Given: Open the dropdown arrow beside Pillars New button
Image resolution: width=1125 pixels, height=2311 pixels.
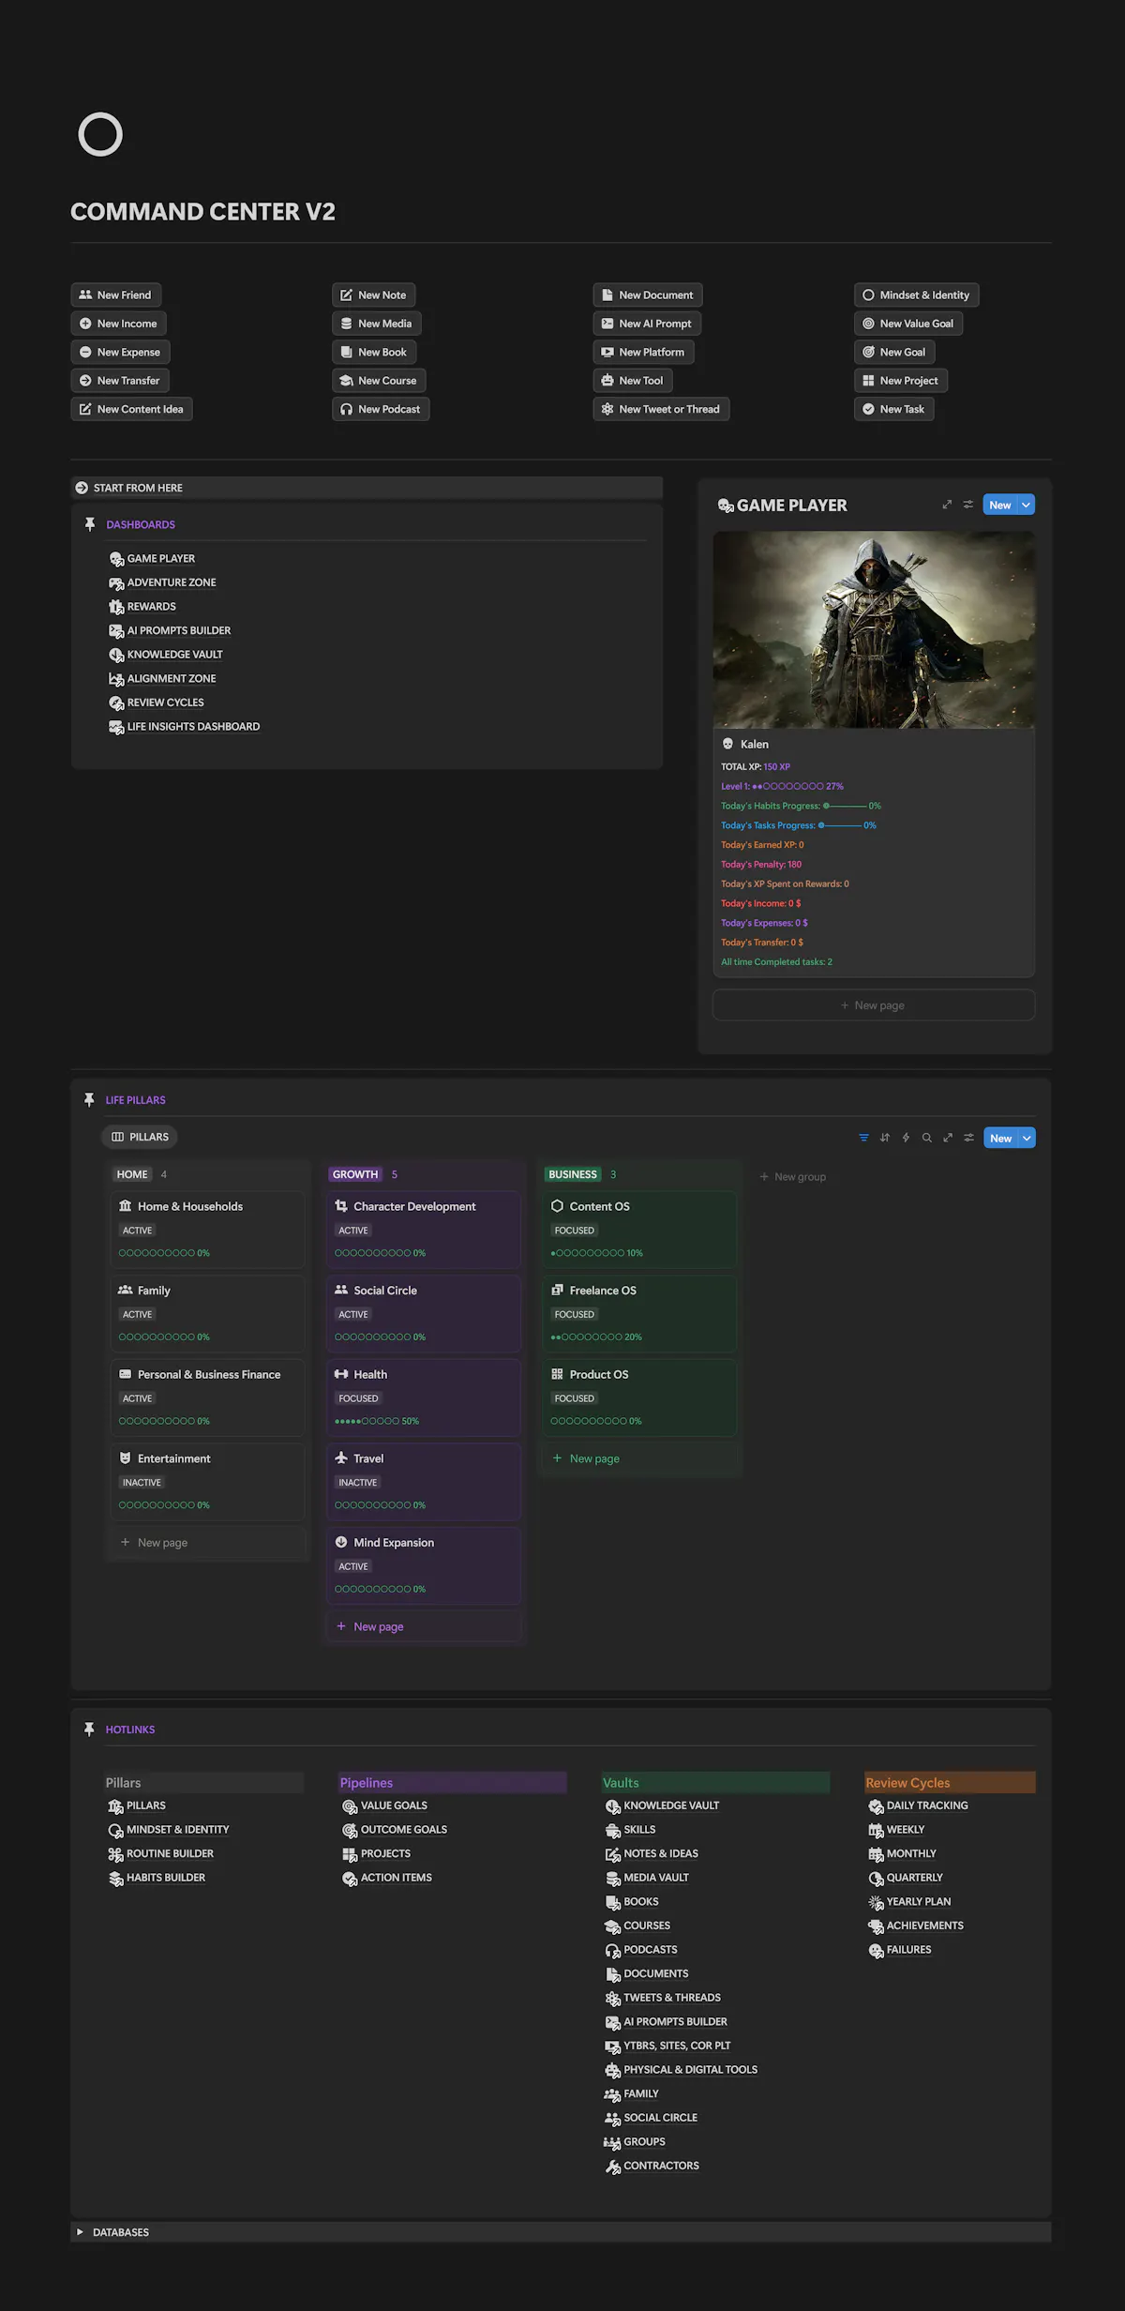Looking at the screenshot, I should coord(1027,1138).
